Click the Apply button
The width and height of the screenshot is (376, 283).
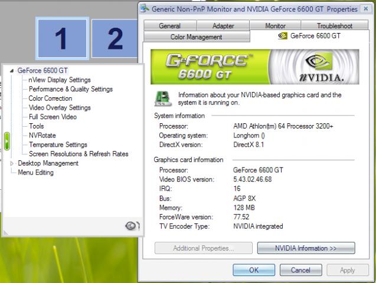[x=348, y=270]
